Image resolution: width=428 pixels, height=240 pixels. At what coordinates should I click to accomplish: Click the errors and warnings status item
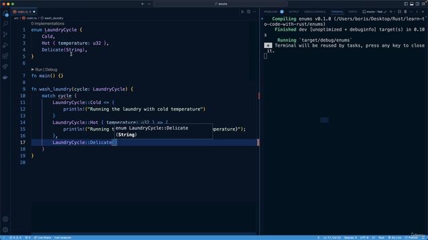point(15,237)
